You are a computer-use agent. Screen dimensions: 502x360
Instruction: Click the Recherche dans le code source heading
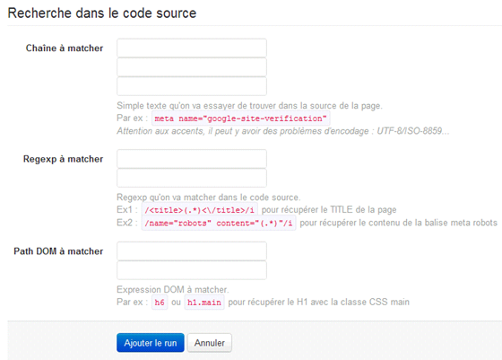102,13
